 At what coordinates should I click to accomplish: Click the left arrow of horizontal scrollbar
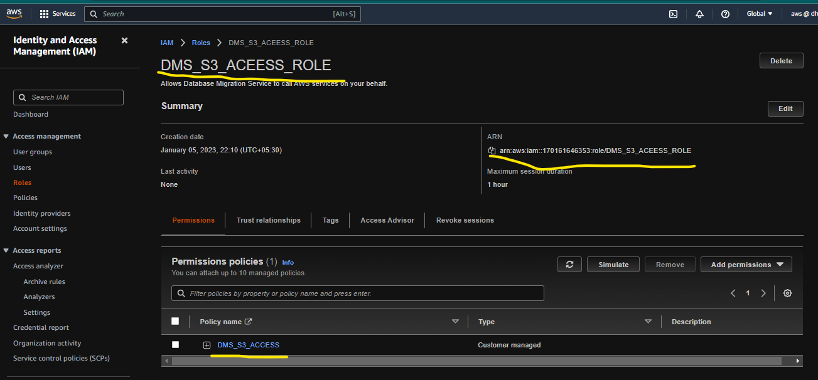click(166, 361)
